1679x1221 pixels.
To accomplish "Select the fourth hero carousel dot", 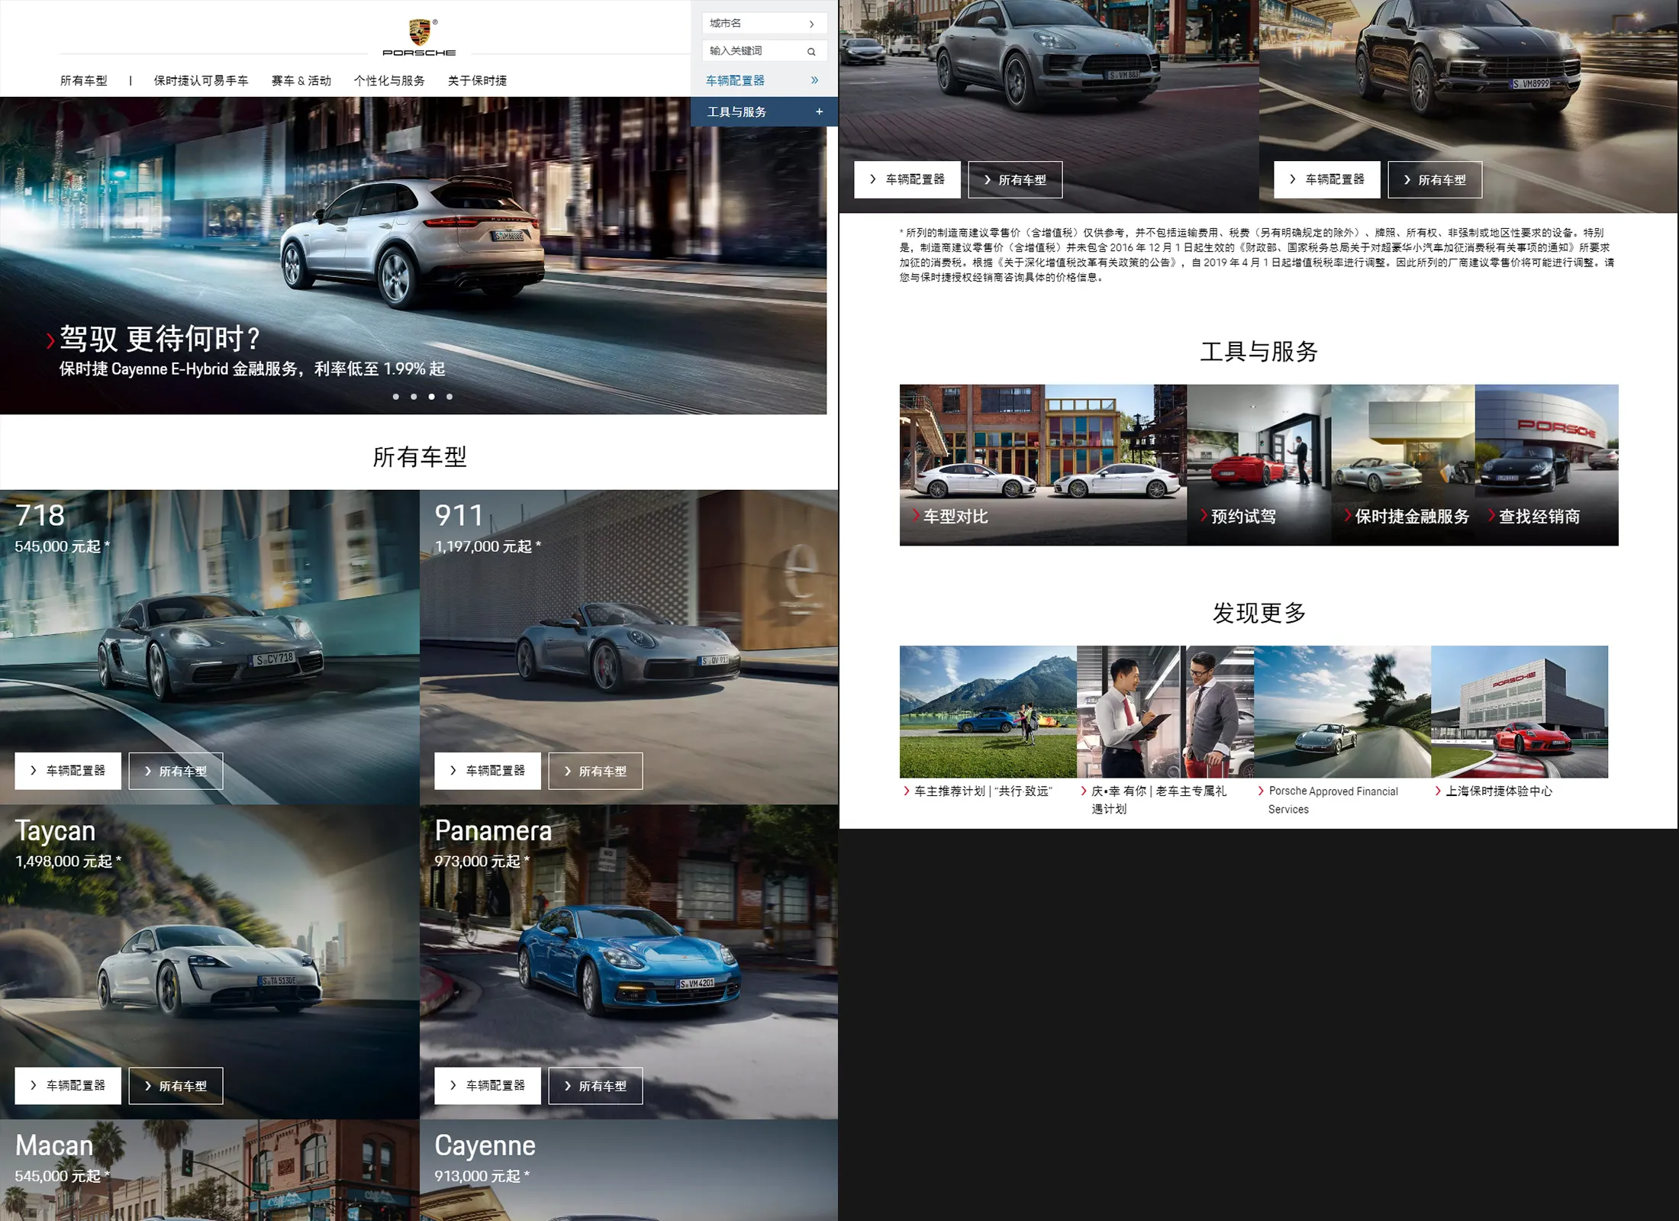I will [450, 397].
